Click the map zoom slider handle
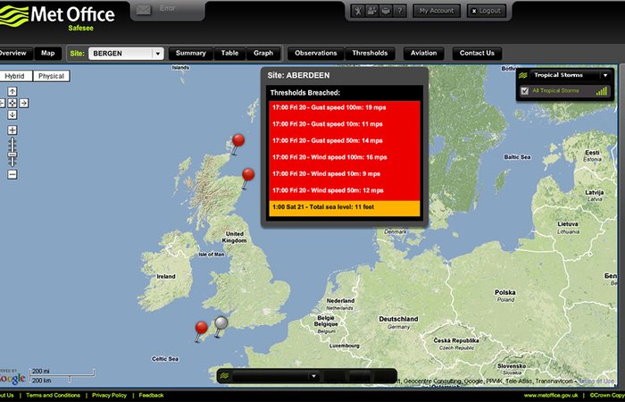 (x=12, y=155)
